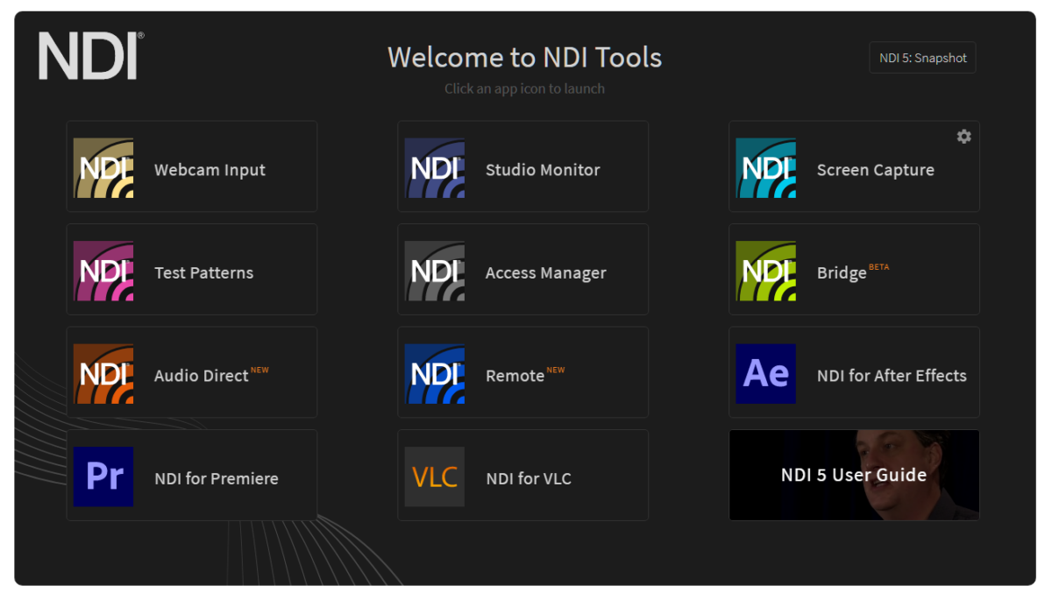Screen dimensions: 1052x600
Task: Click the Studio Monitor NDI icon
Action: click(435, 168)
